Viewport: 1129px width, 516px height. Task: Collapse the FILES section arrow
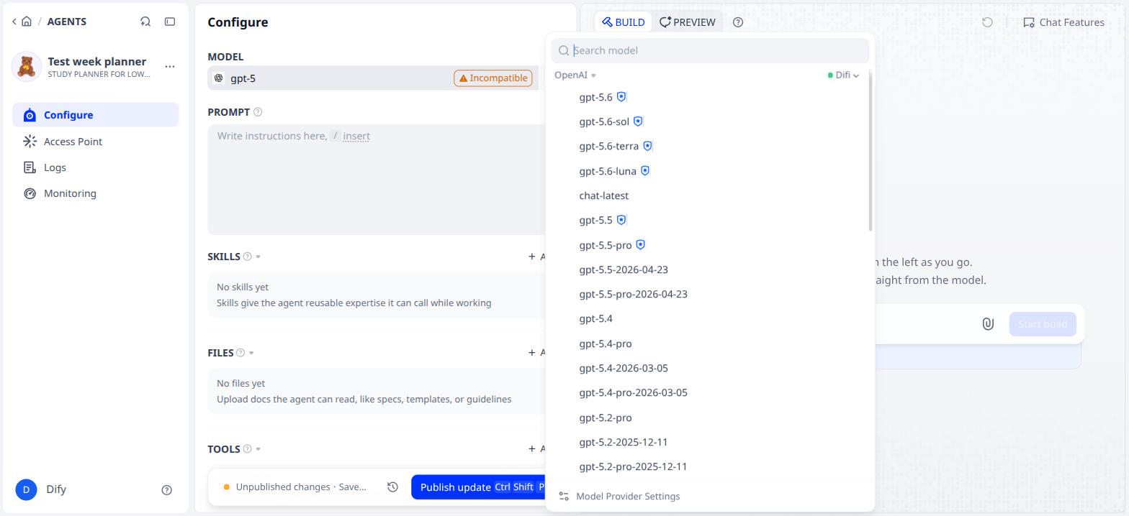[251, 353]
